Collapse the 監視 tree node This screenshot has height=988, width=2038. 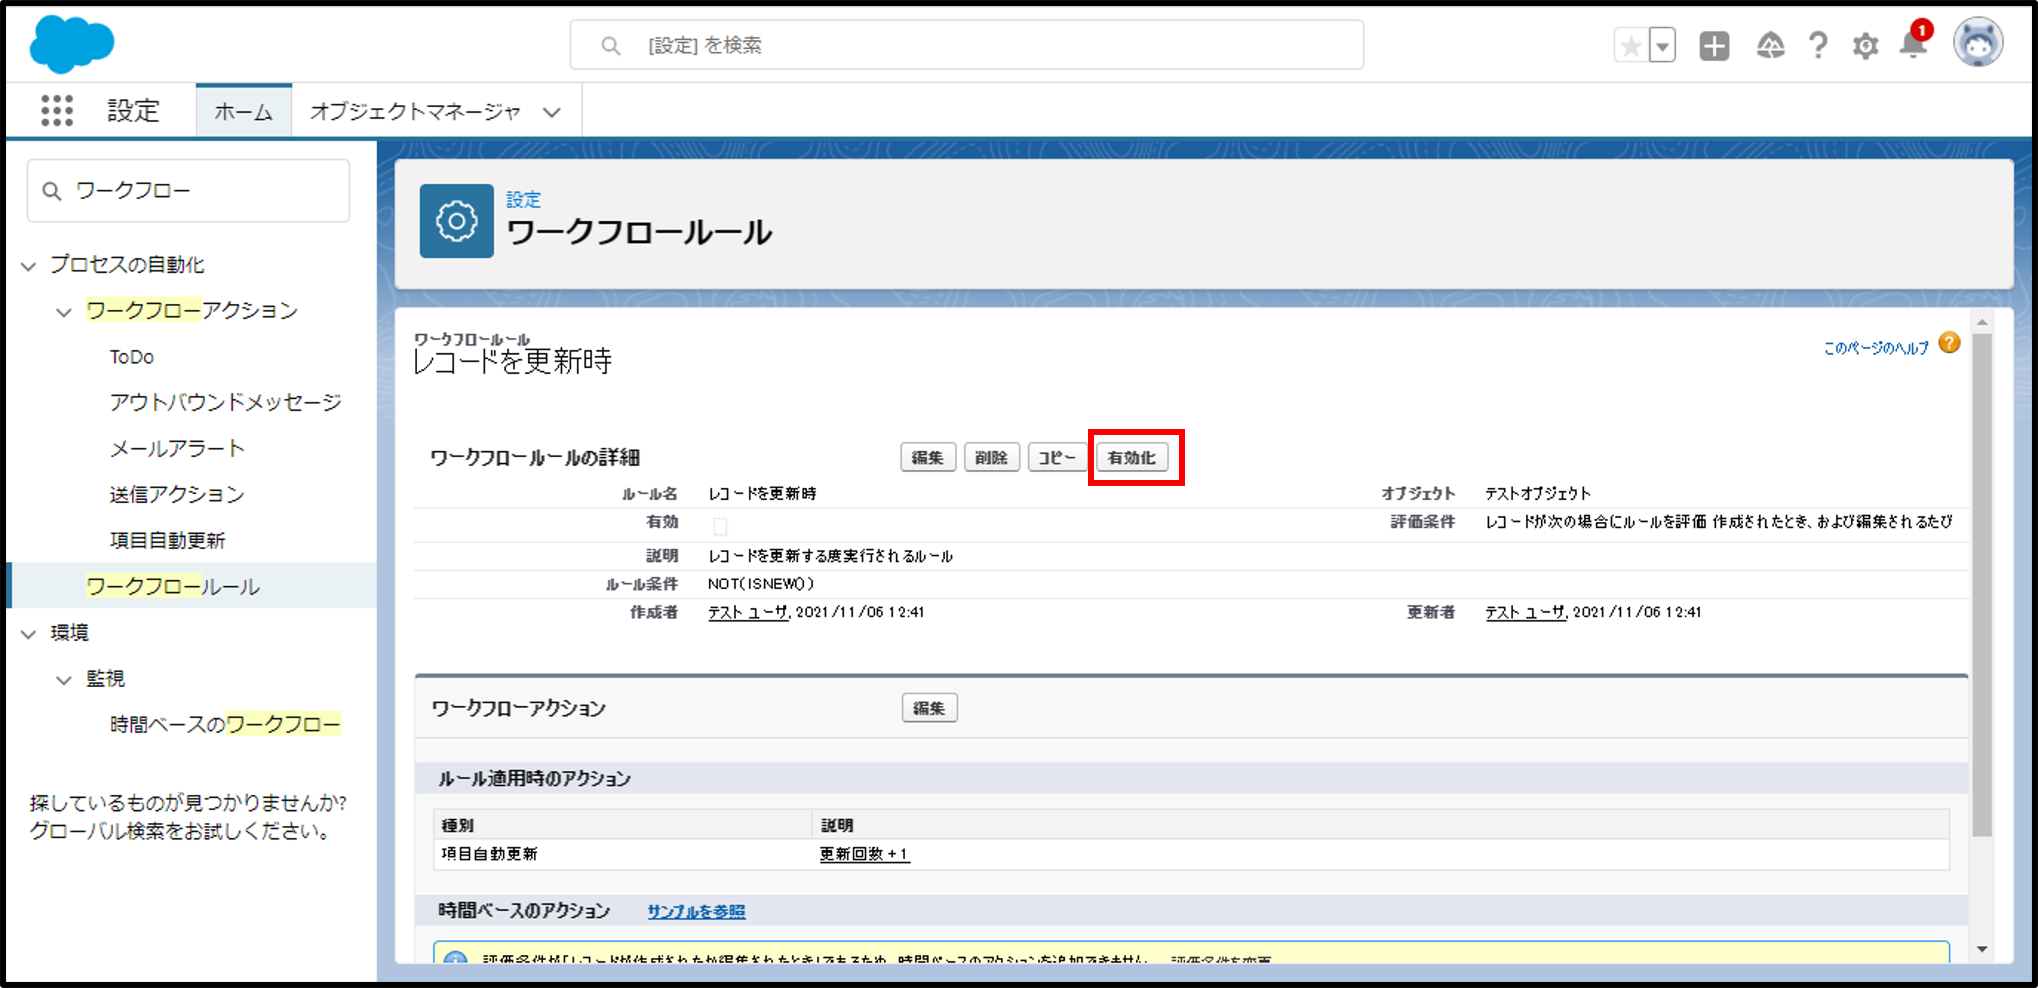click(63, 680)
